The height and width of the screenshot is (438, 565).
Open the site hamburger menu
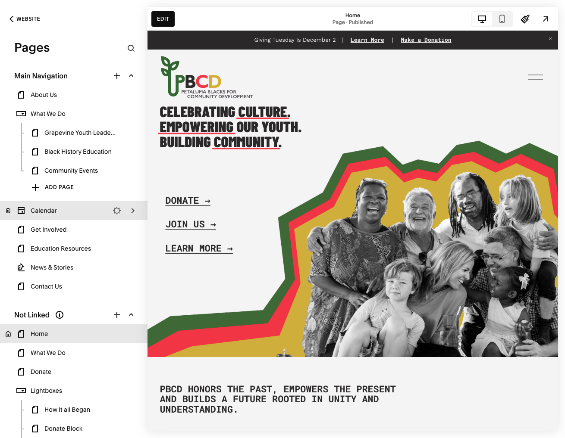tap(535, 78)
